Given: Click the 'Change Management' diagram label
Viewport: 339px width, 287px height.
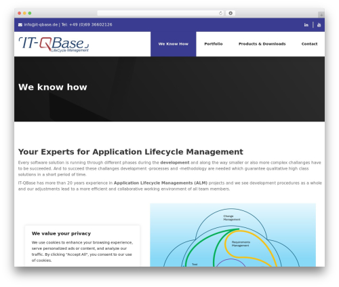Looking at the screenshot, I should tap(232, 218).
